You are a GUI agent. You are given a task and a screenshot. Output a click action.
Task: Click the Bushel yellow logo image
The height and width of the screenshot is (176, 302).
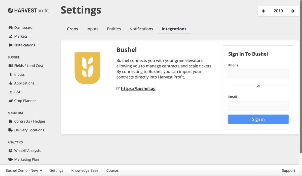coord(87,68)
